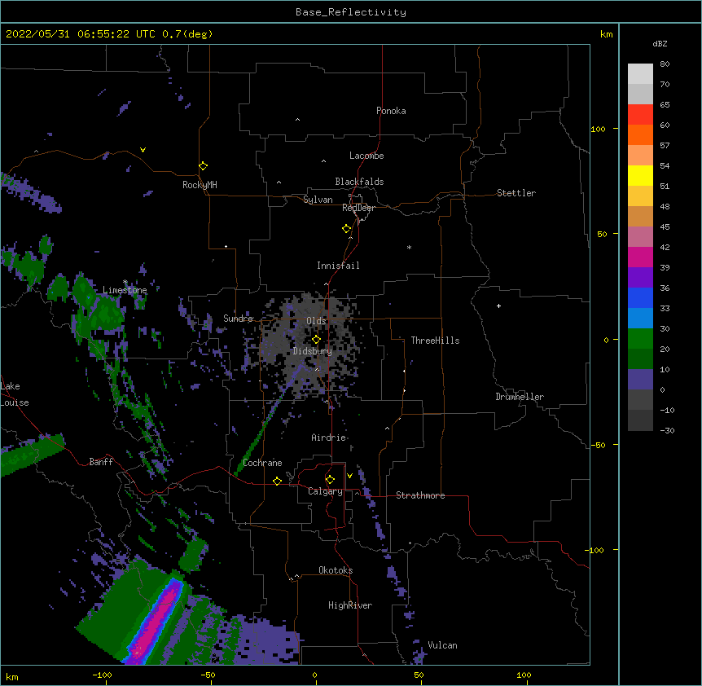Select the mauve 42-45 dBZ legend swatch
702x686 pixels.
pos(640,237)
